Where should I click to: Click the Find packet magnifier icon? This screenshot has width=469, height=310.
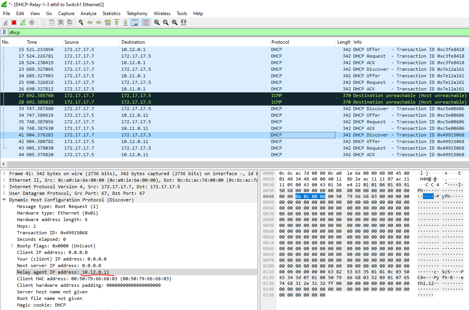coord(81,23)
